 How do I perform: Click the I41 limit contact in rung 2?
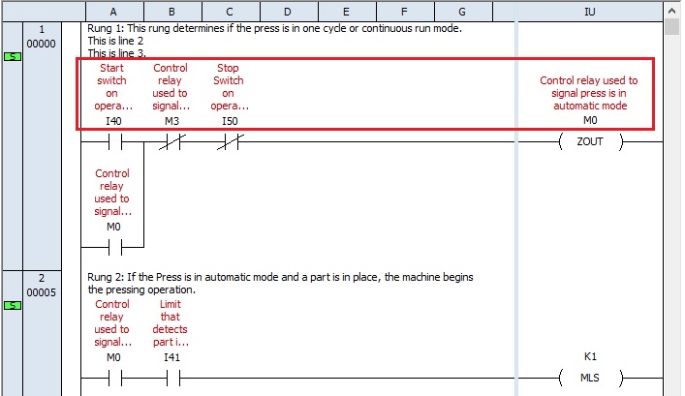(171, 378)
